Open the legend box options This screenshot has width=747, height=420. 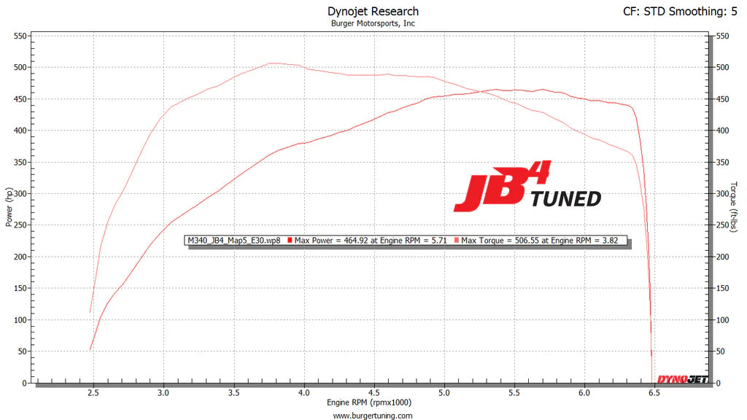[x=409, y=239]
